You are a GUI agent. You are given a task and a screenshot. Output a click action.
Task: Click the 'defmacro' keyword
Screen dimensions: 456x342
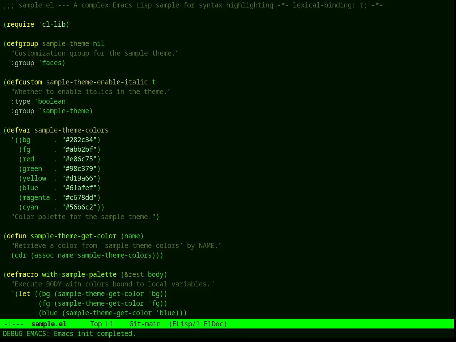22,274
